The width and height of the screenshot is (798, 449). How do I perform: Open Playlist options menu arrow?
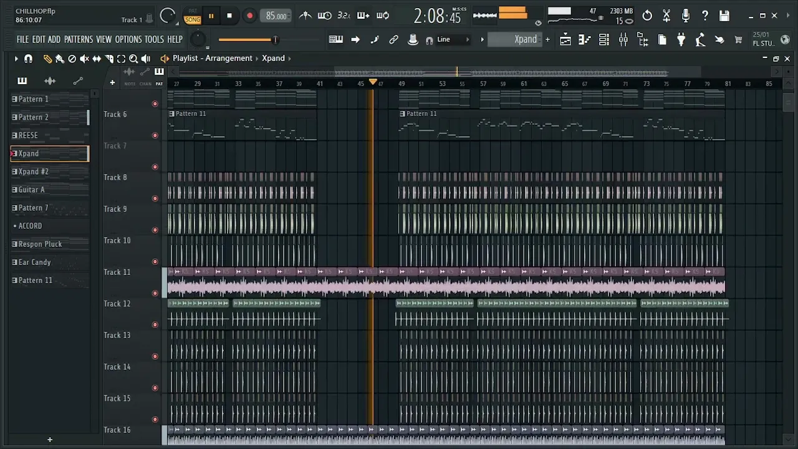16,59
